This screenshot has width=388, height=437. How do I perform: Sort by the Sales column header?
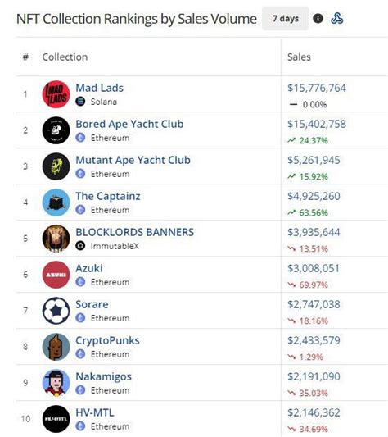pos(299,57)
